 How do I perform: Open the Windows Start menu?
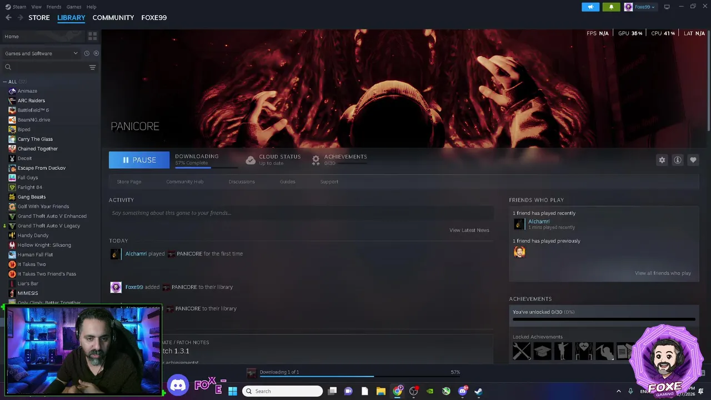pyautogui.click(x=233, y=391)
